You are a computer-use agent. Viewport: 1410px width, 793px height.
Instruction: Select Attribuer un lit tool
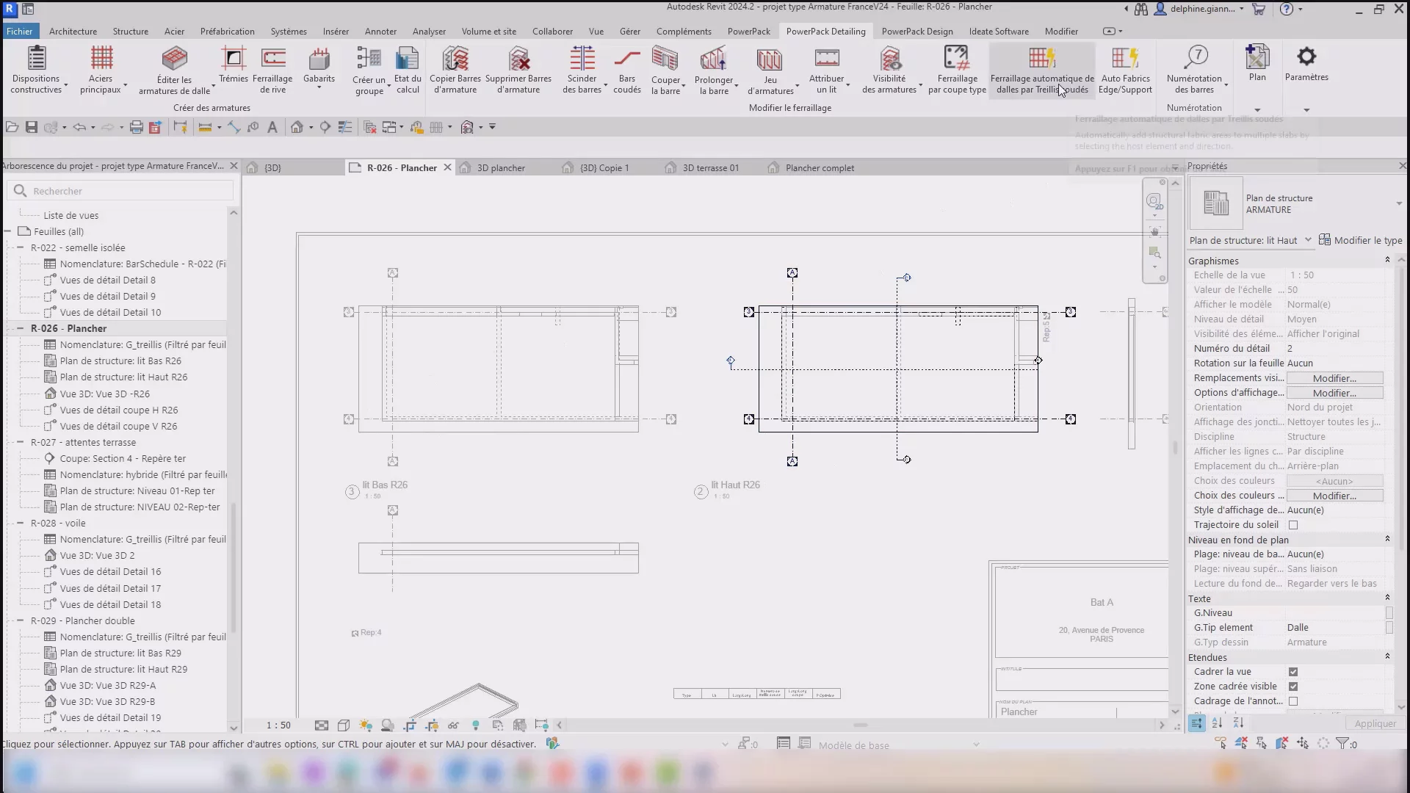(827, 70)
